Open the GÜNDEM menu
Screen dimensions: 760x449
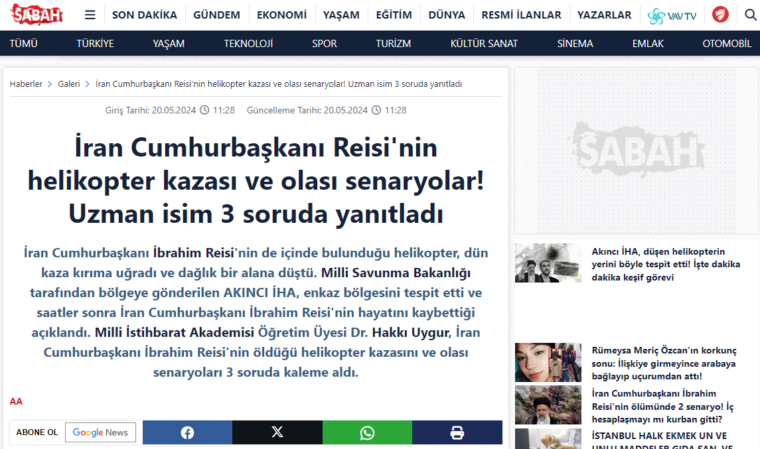pos(216,14)
